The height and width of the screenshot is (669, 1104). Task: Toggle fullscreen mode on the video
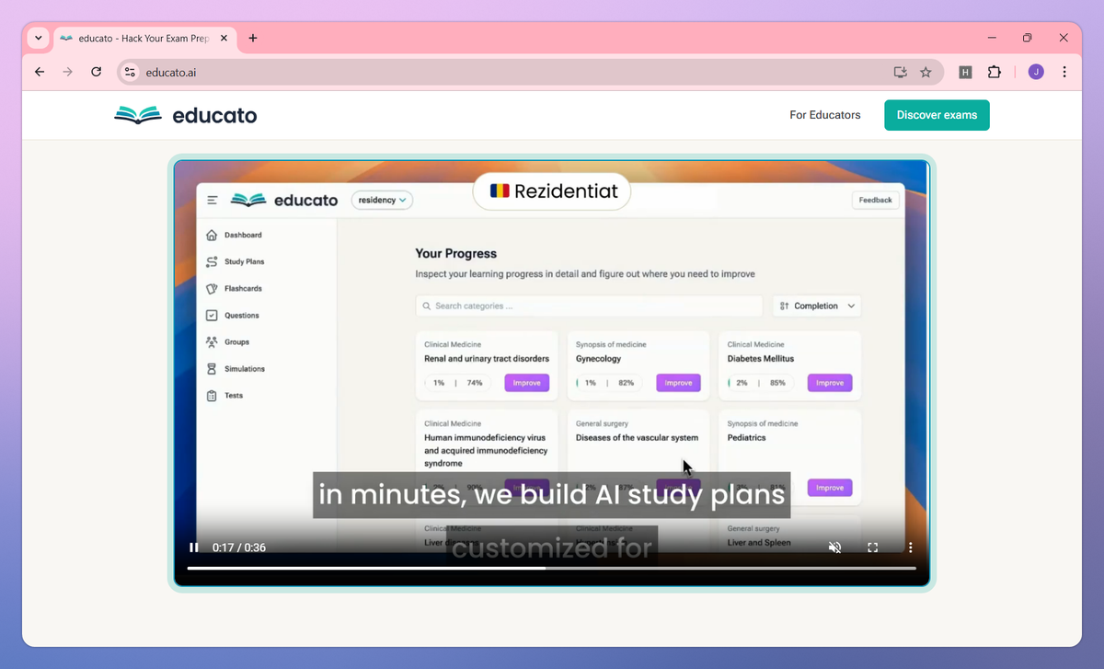tap(872, 548)
